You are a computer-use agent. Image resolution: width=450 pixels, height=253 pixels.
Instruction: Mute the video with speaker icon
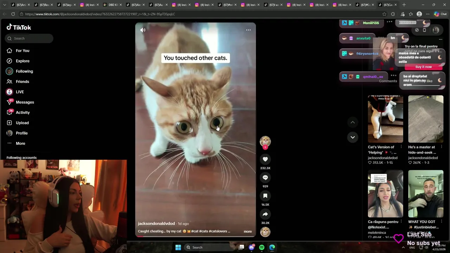point(143,30)
